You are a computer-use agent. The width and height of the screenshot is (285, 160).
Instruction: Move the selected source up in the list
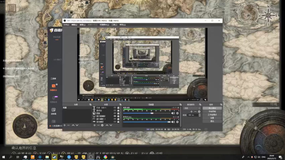[x=107, y=125]
